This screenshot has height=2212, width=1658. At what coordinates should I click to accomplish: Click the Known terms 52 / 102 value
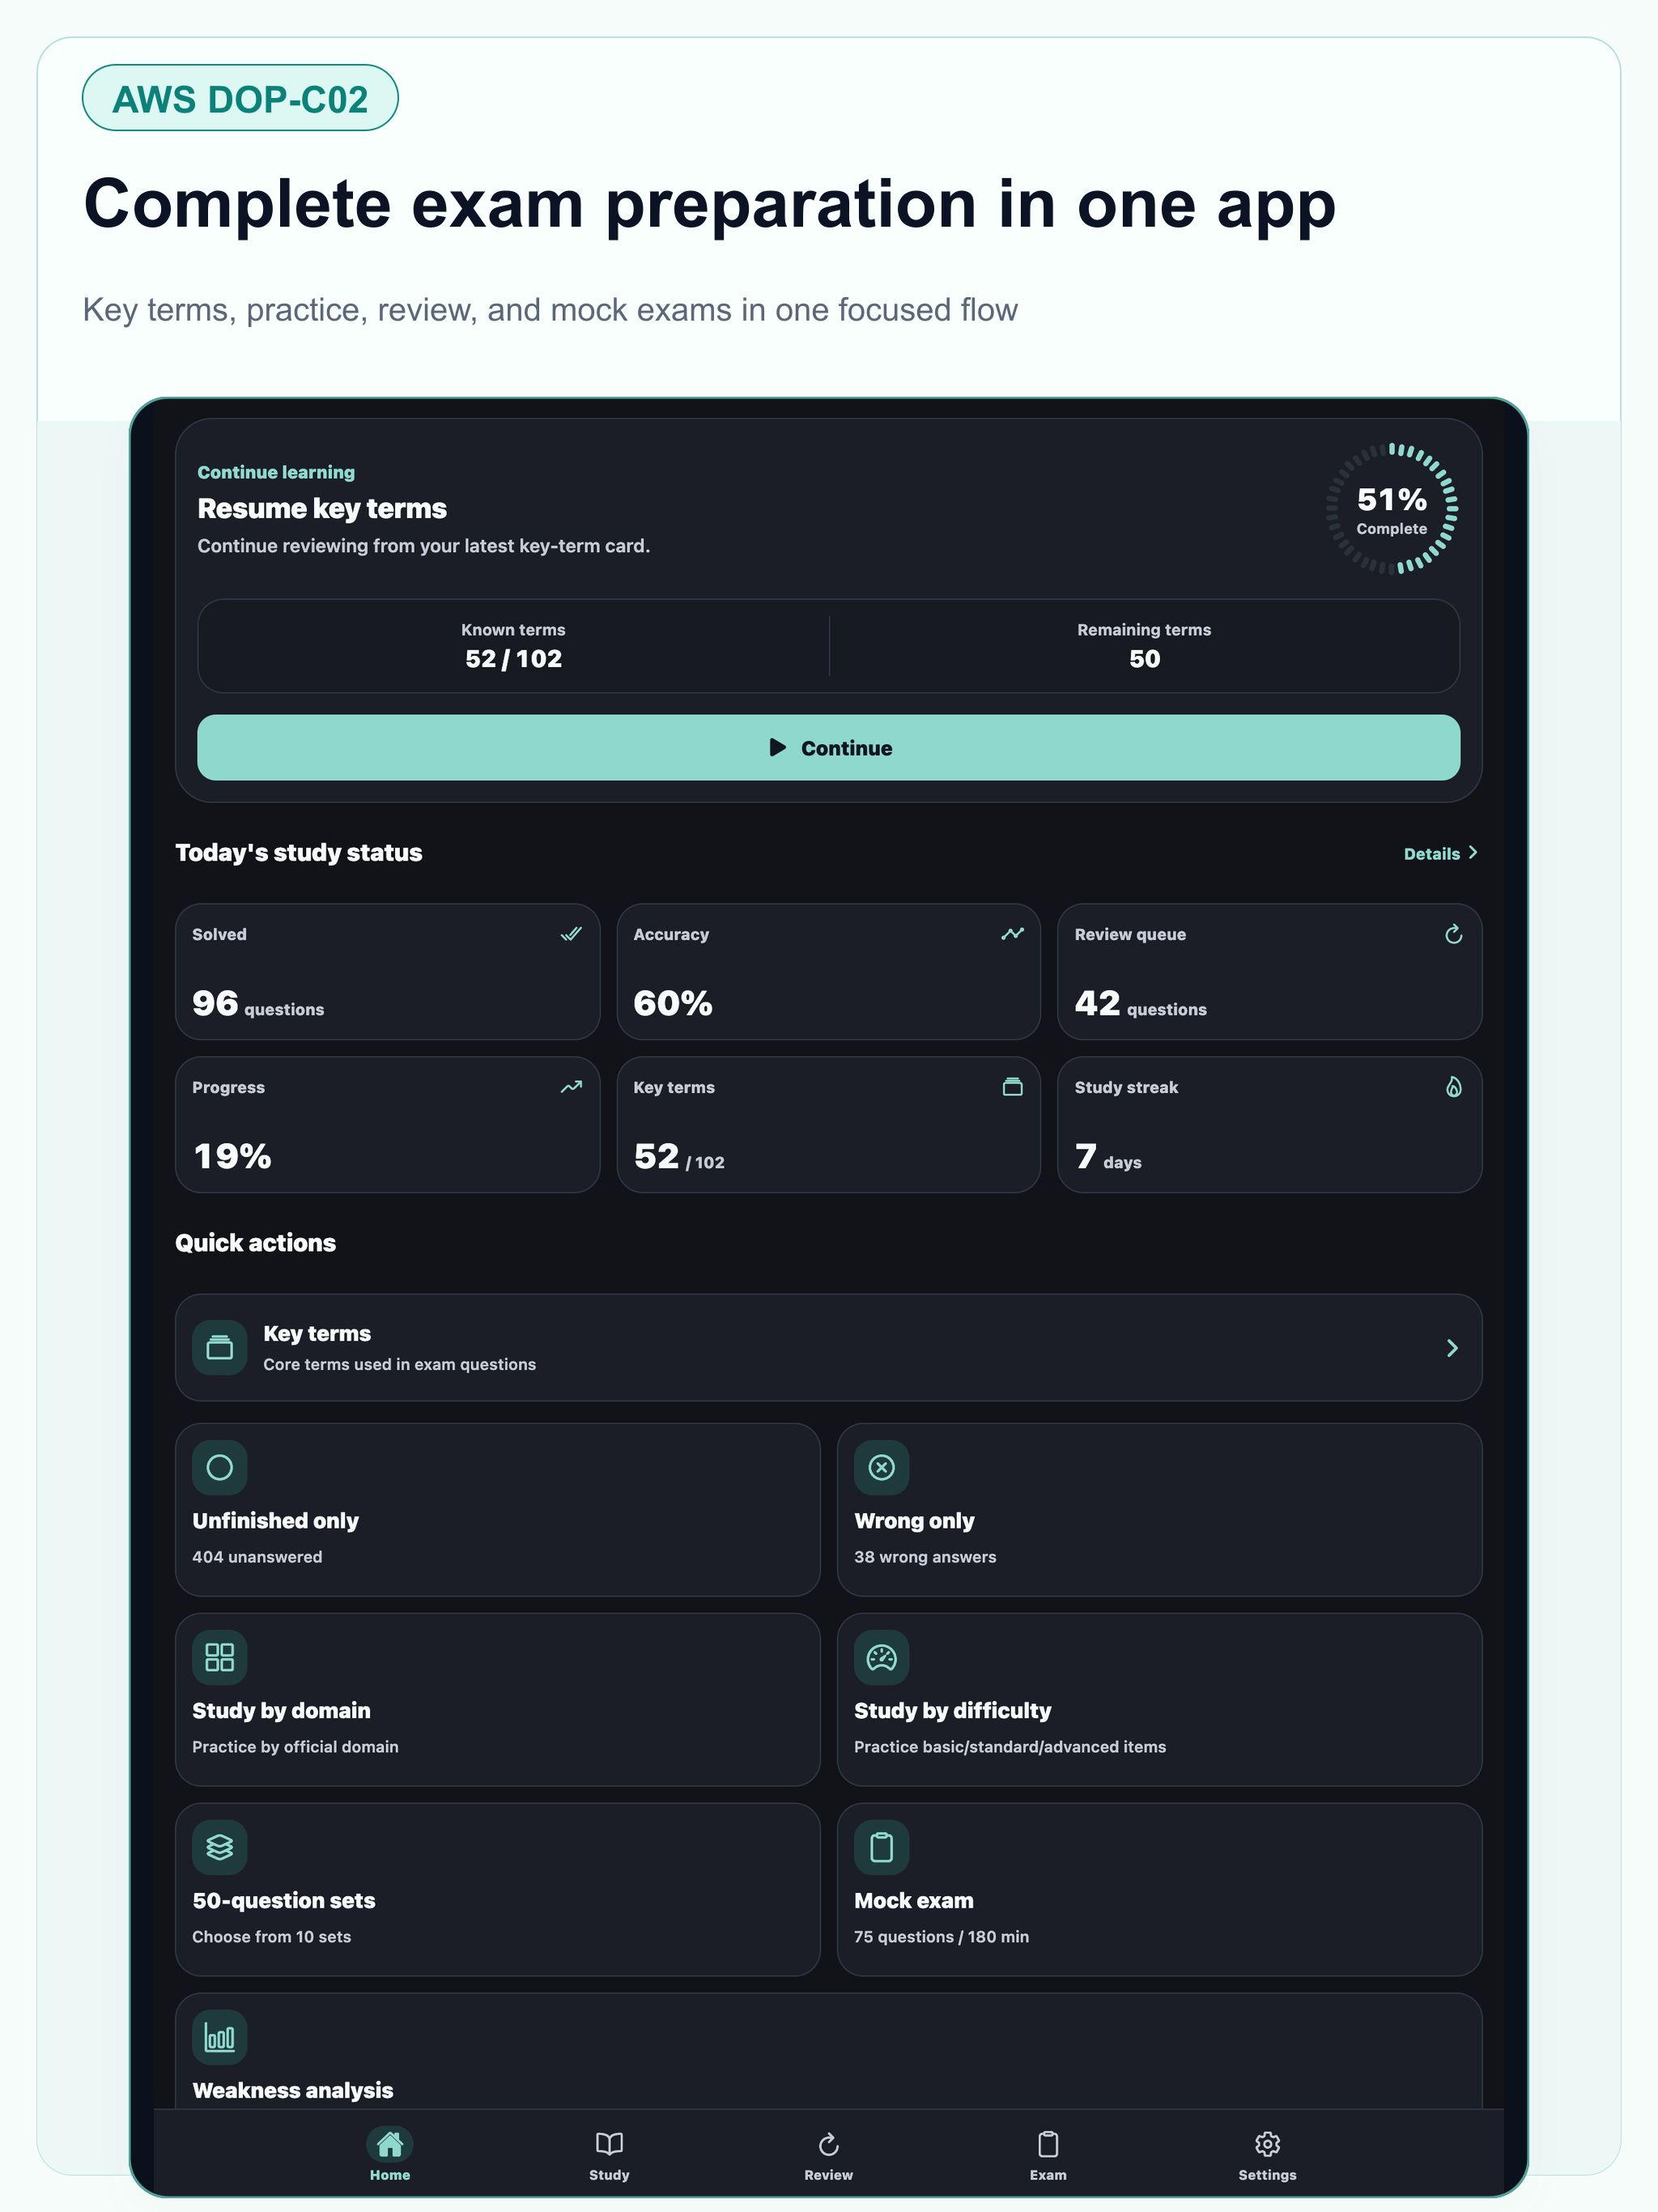coord(513,658)
